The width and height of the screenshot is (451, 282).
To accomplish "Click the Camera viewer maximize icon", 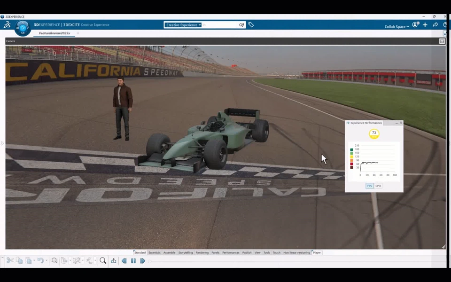I will pos(442,41).
